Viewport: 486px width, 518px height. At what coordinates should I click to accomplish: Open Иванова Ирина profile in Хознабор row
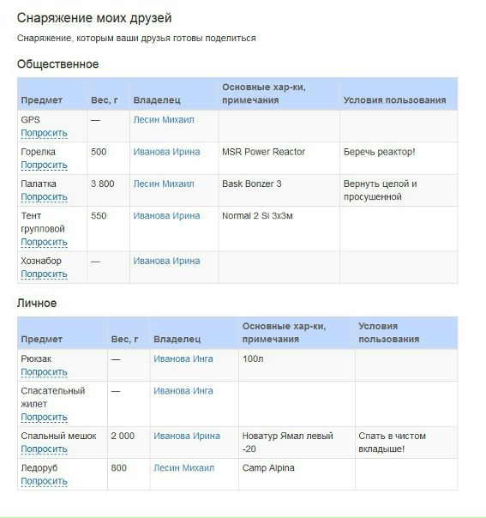pyautogui.click(x=166, y=261)
